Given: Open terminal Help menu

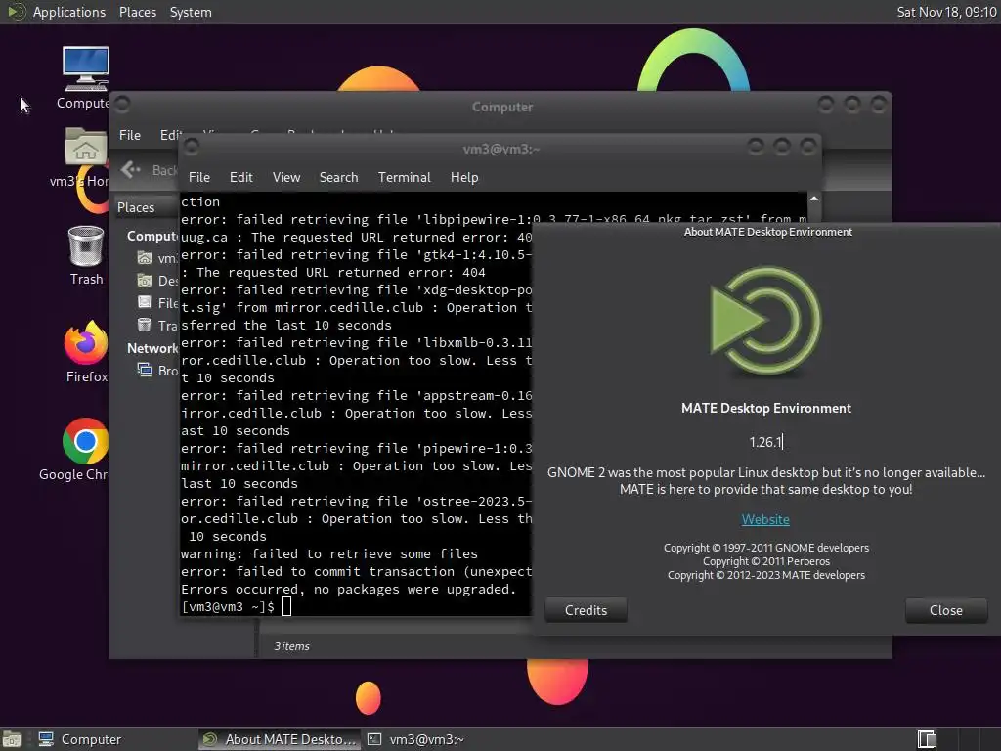Looking at the screenshot, I should pyautogui.click(x=464, y=177).
